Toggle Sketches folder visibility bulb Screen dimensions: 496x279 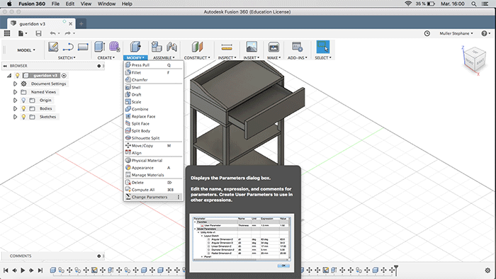tap(23, 117)
